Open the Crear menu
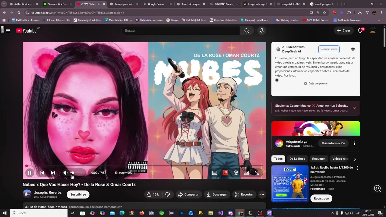The width and height of the screenshot is (386, 217). pos(343,30)
